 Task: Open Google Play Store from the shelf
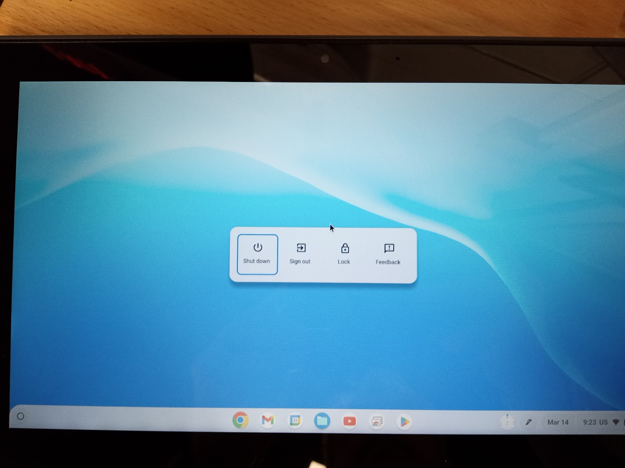pyautogui.click(x=404, y=422)
